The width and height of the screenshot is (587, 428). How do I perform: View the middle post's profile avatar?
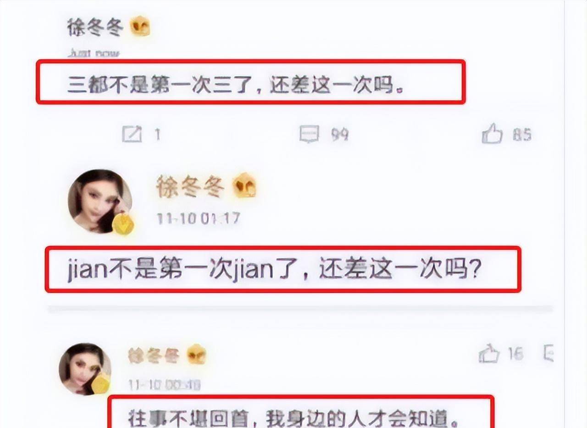point(100,202)
